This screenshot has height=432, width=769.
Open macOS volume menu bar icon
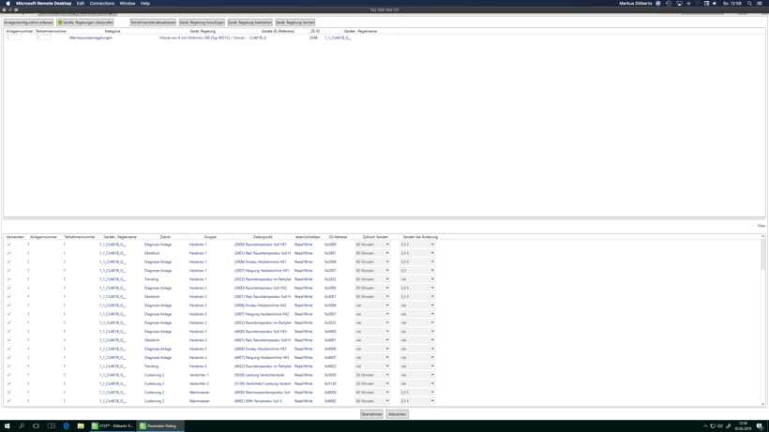point(715,4)
